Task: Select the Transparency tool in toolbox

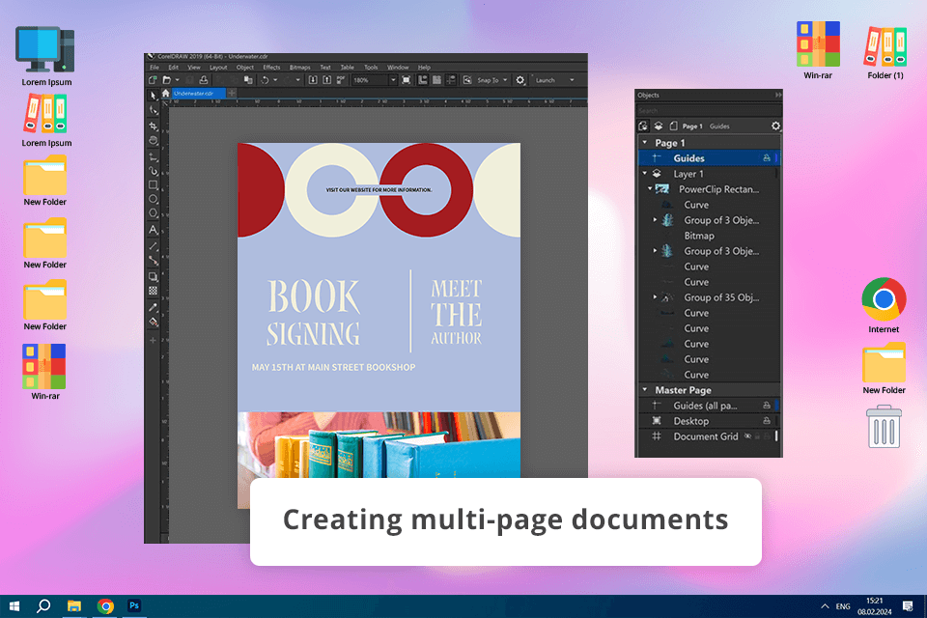Action: [154, 291]
